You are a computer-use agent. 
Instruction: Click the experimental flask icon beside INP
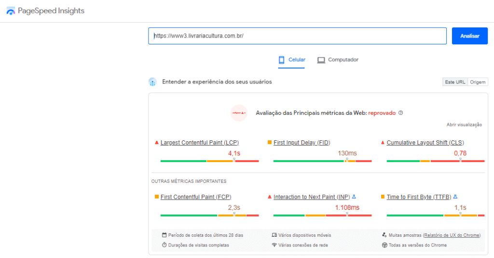[x=354, y=197]
